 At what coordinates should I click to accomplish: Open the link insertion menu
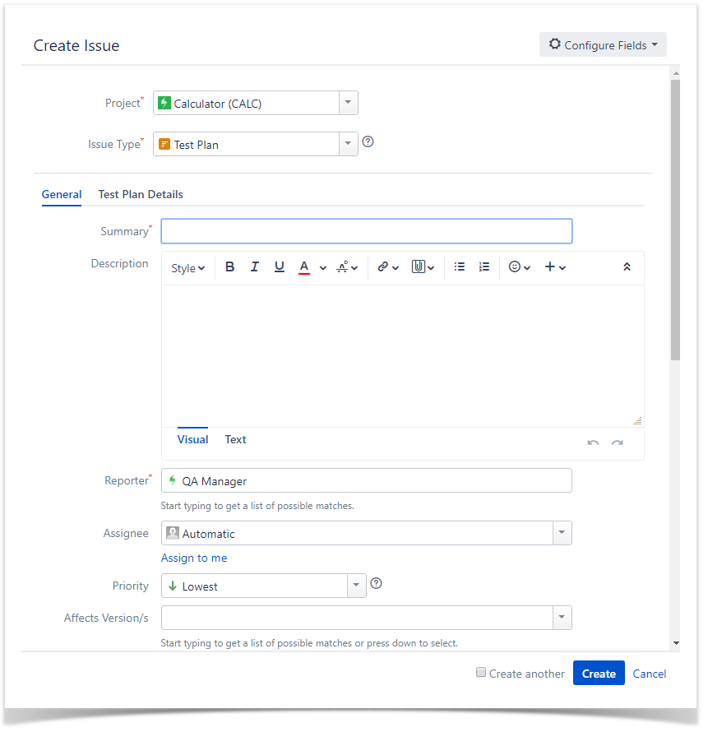[388, 267]
